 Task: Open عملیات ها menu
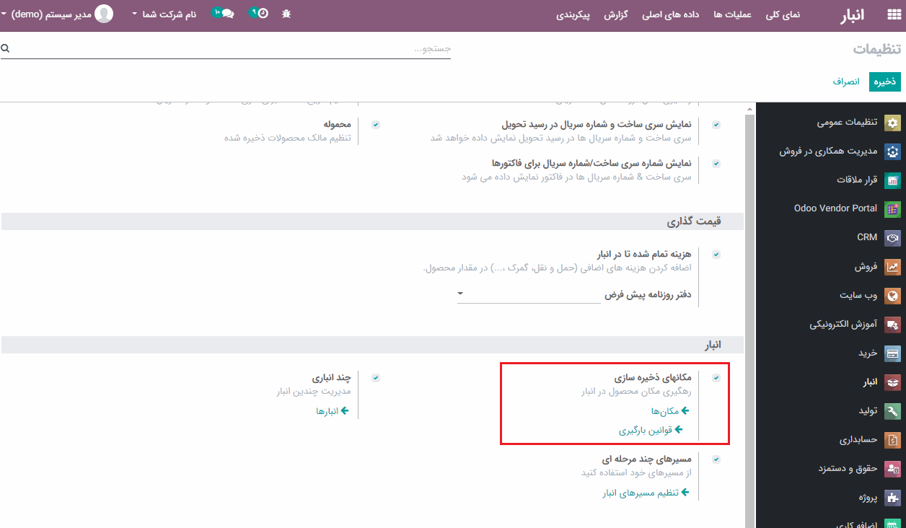click(734, 14)
